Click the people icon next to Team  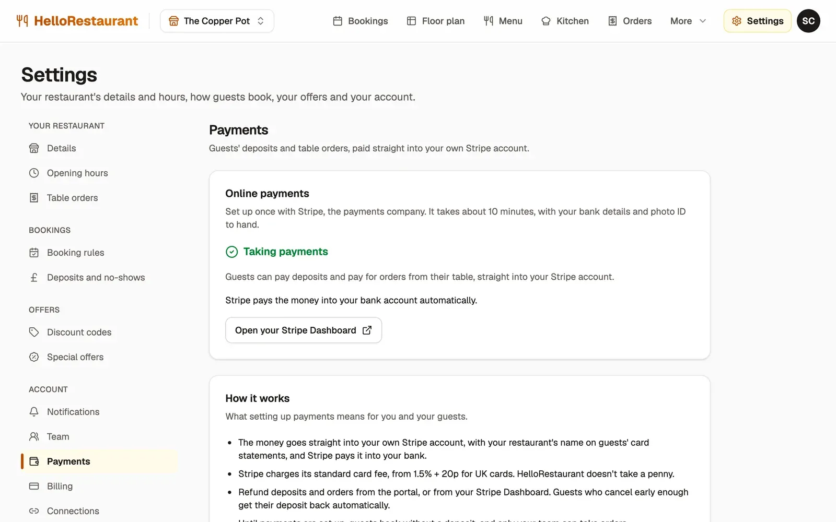click(x=34, y=436)
